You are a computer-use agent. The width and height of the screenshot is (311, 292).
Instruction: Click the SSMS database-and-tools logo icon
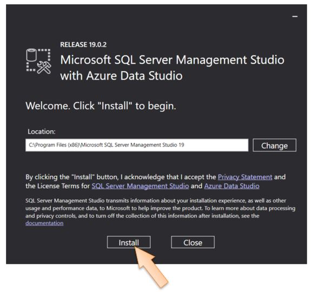39,61
